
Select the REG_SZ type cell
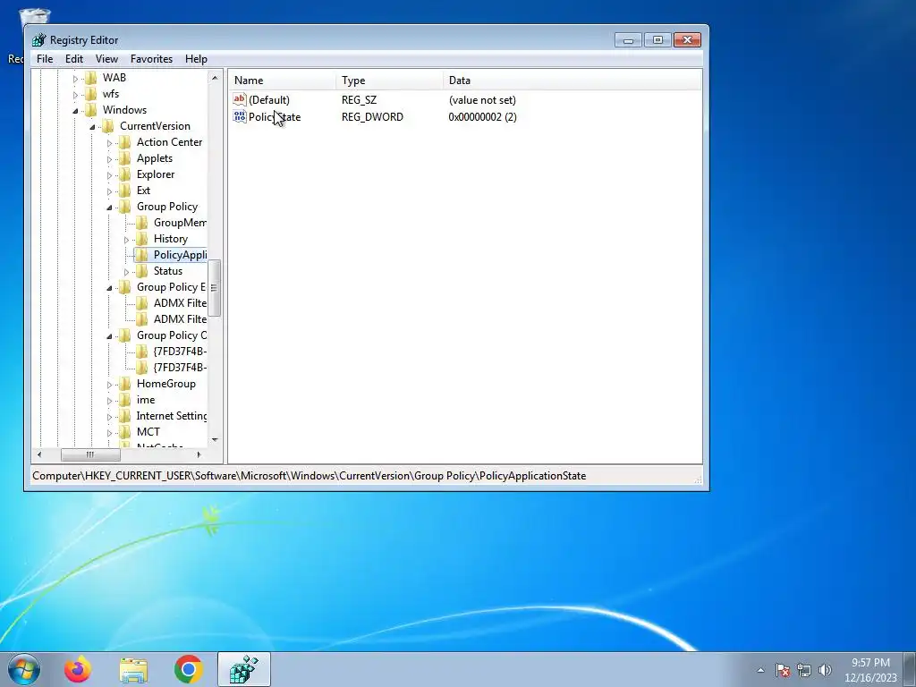pos(359,100)
